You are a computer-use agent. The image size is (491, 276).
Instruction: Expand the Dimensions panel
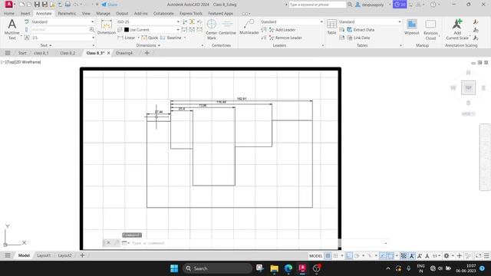pyautogui.click(x=148, y=45)
